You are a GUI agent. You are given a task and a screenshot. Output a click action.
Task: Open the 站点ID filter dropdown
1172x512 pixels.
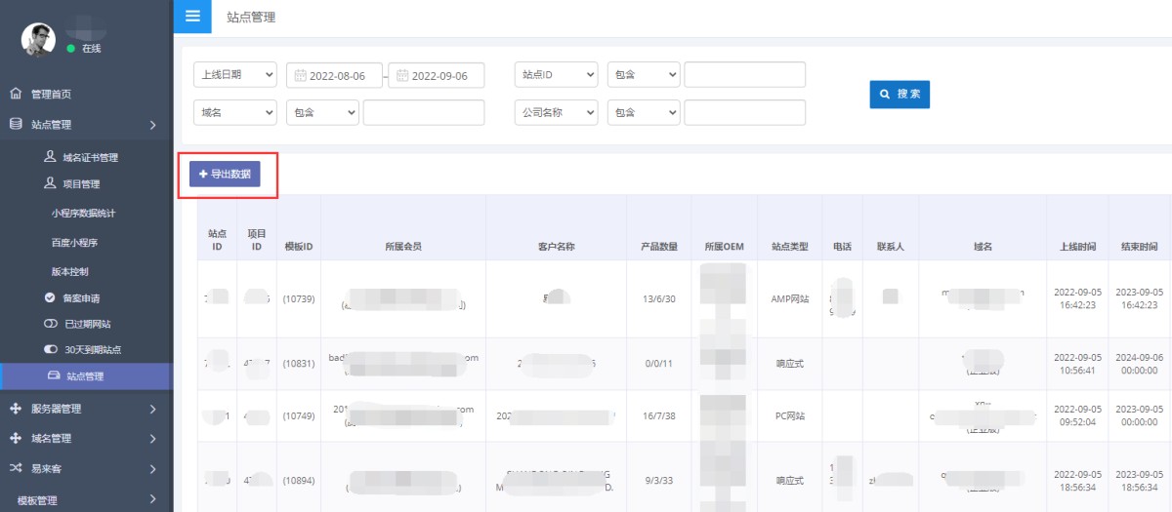click(556, 75)
